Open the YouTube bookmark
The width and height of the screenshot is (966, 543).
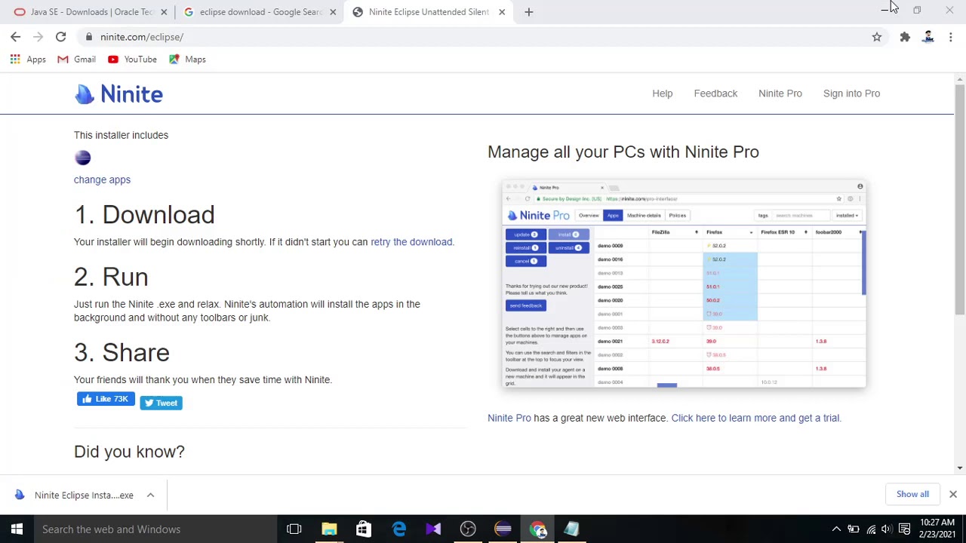(132, 60)
